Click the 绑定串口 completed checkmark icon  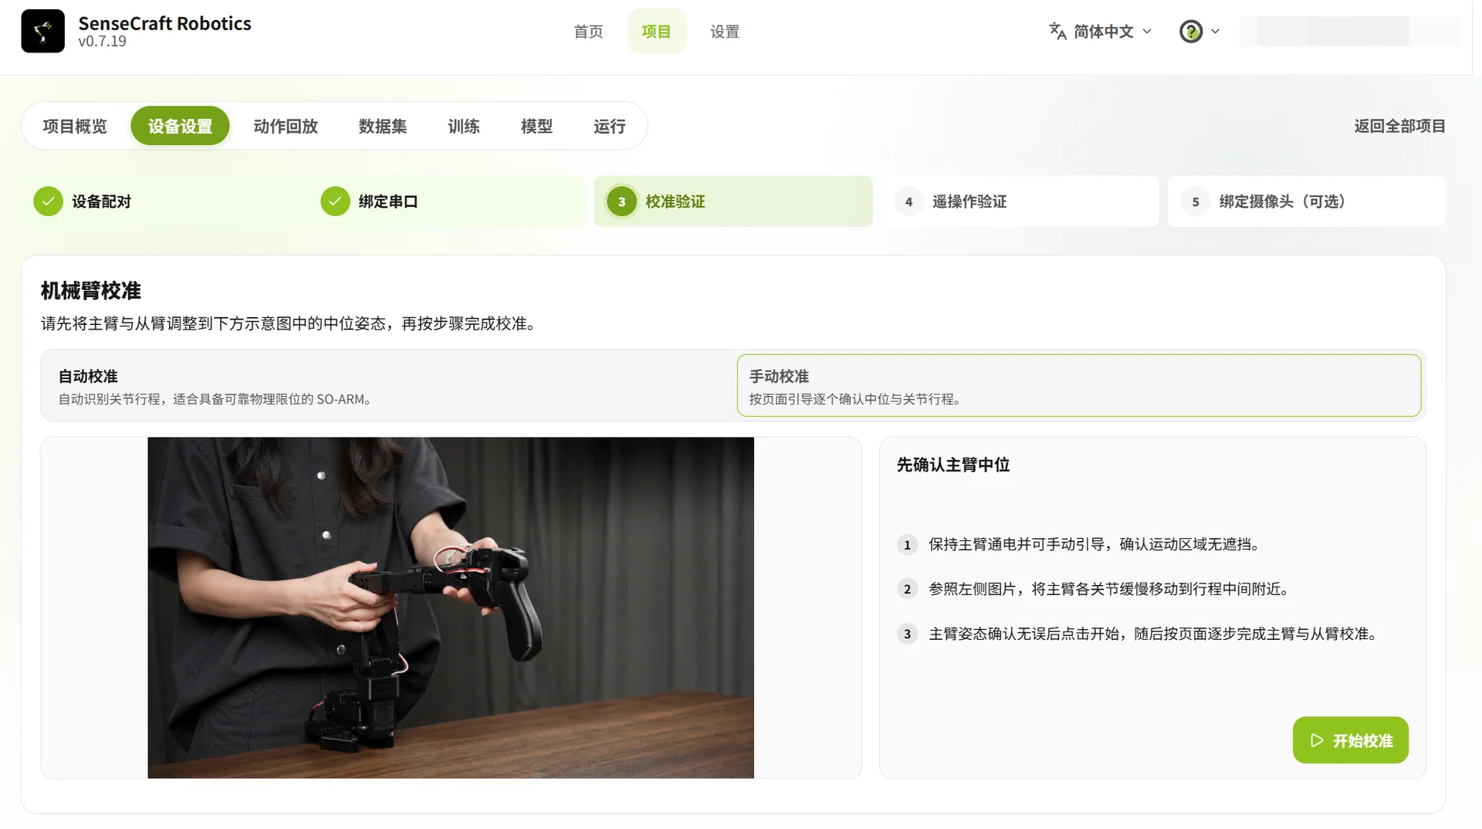pyautogui.click(x=335, y=201)
